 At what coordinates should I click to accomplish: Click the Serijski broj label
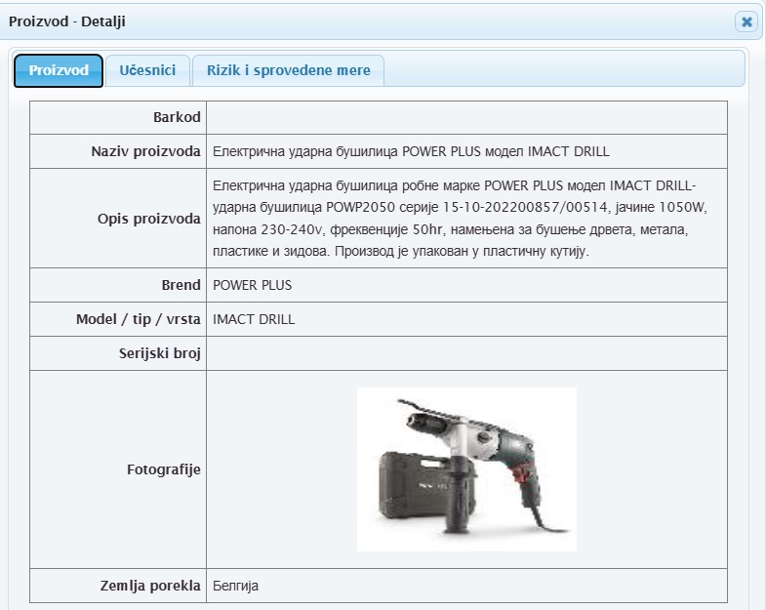coord(160,353)
